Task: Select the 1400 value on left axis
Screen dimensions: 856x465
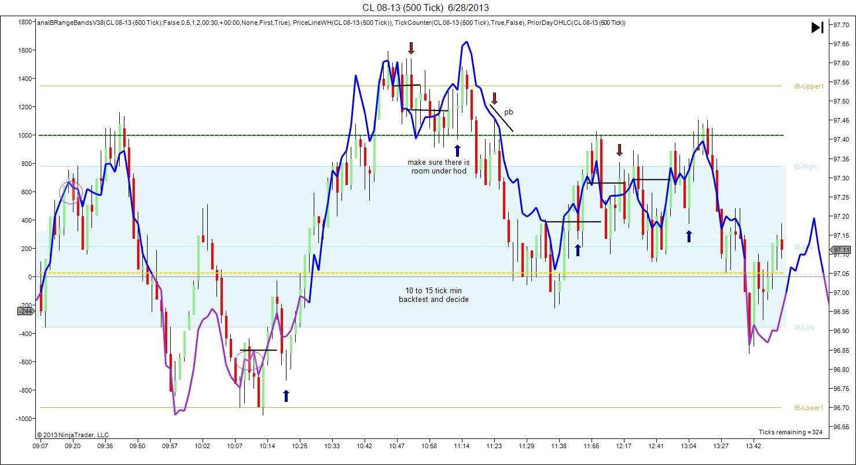Action: click(x=25, y=79)
